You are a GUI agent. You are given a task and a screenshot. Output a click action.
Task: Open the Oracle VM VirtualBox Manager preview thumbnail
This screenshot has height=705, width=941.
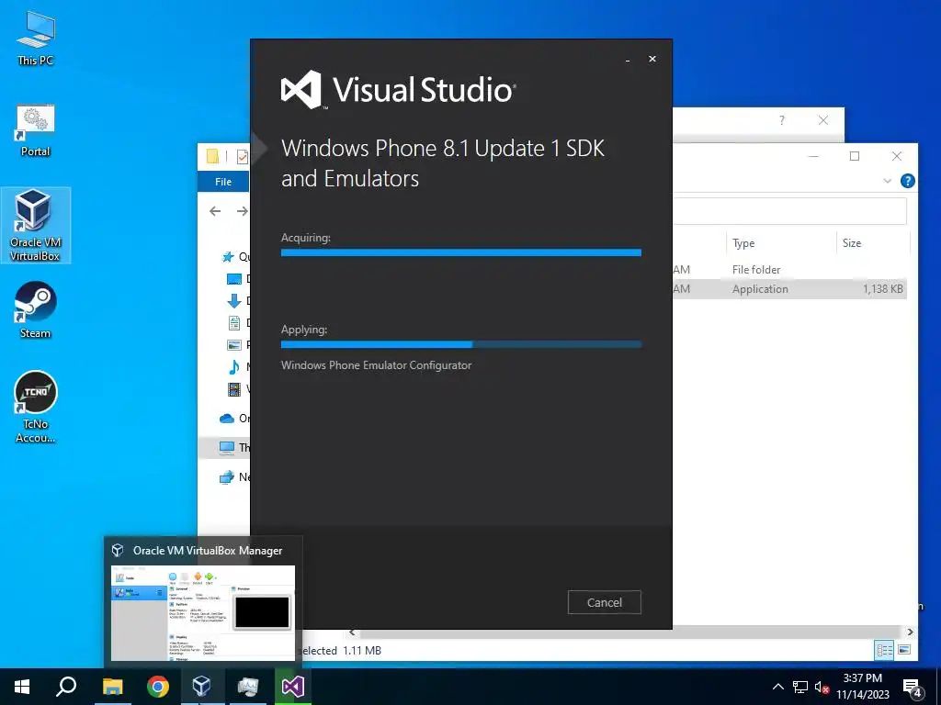point(203,612)
